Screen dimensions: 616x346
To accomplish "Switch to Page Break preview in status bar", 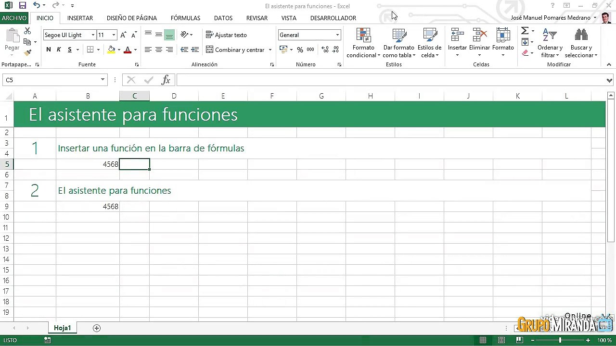I will (519, 340).
